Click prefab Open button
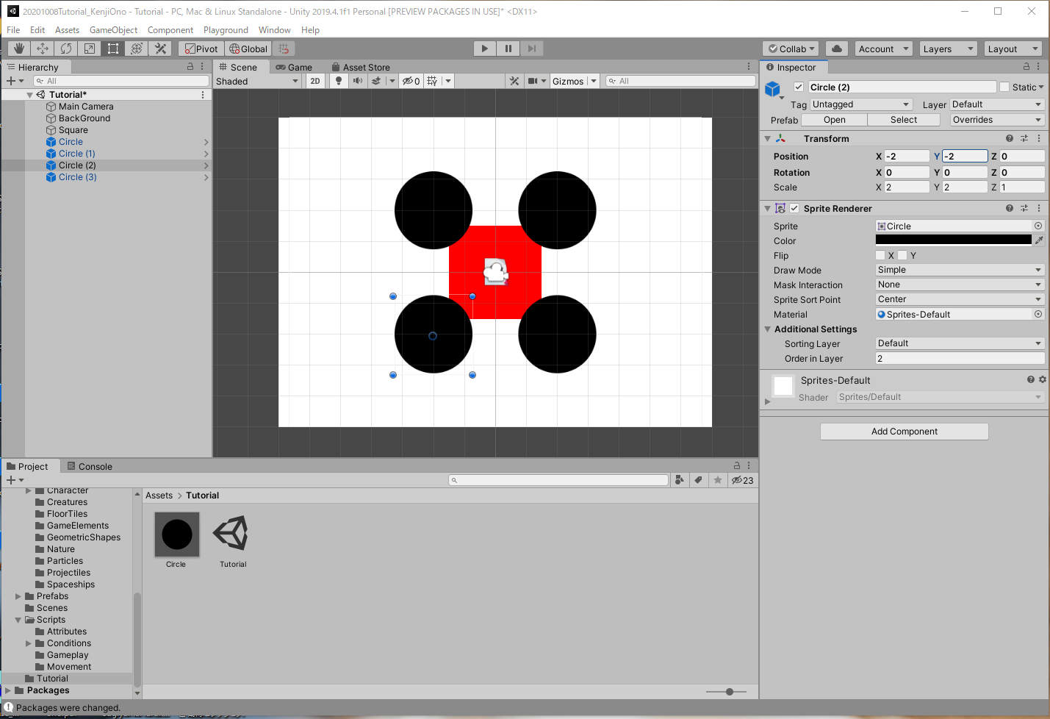Screen dimensions: 1050x719 (x=835, y=120)
